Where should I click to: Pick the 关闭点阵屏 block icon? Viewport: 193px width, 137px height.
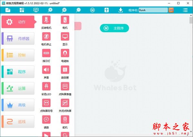point(65,103)
